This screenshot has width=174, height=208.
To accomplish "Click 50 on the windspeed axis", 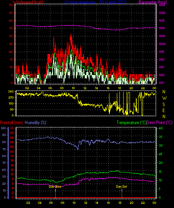I will click(11, 5).
